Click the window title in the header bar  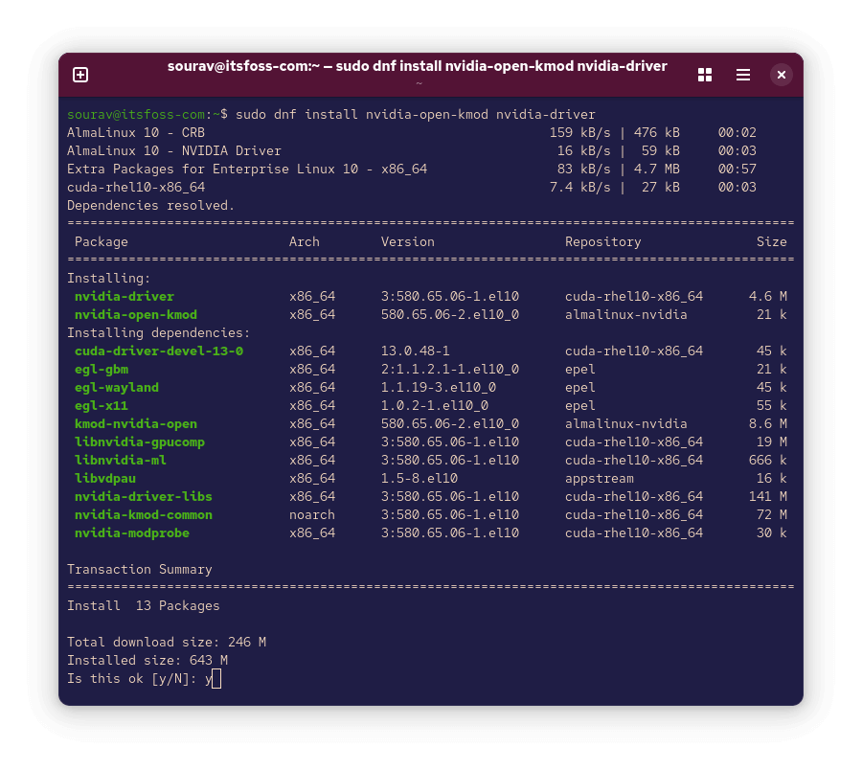[417, 66]
